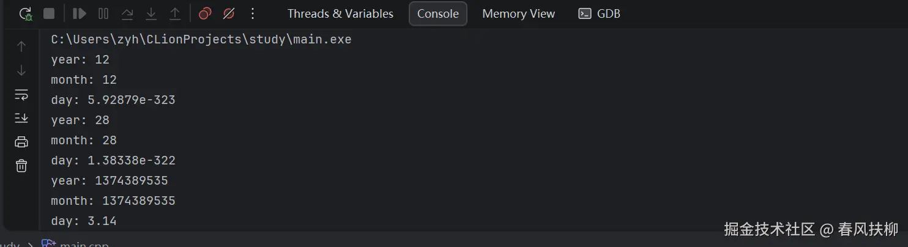Toggle Mute Breakpoints
Viewport: 908px width, 247px height.
click(x=229, y=13)
